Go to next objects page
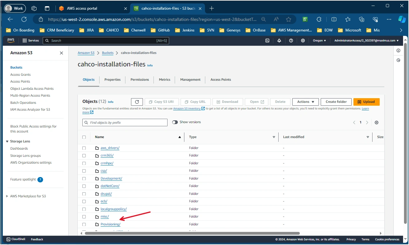Screen dimensions: 409x245 click(x=367, y=122)
